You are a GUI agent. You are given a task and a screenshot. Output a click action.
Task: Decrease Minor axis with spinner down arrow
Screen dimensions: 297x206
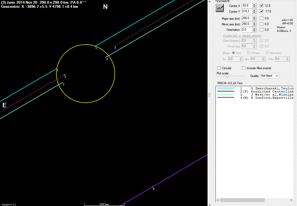pos(254,25)
